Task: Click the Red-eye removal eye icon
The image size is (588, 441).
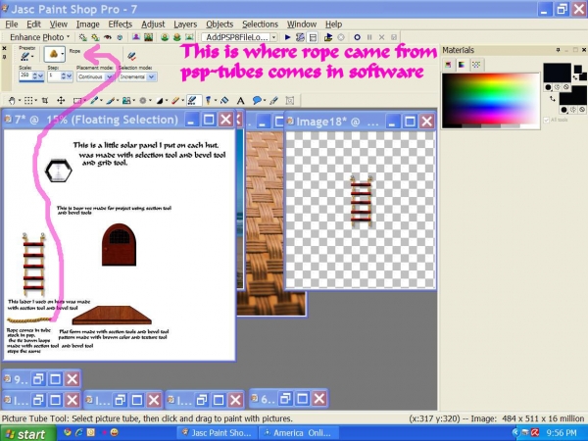Action: click(x=107, y=37)
